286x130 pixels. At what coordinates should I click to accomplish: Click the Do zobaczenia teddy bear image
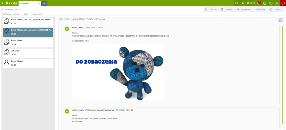point(118,72)
